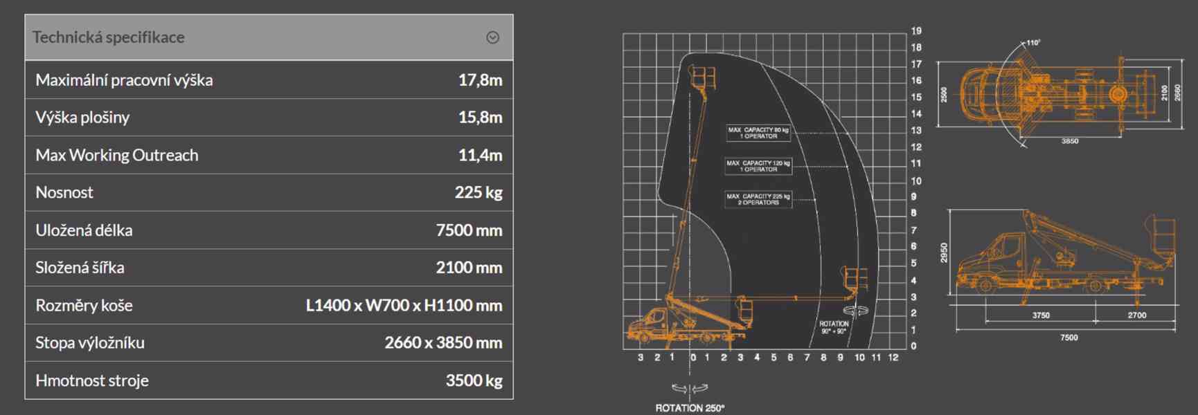The image size is (1198, 415).
Task: Click the MAX CAPACITY 120 kg label
Action: point(758,166)
